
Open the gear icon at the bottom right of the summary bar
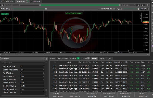point(152,94)
